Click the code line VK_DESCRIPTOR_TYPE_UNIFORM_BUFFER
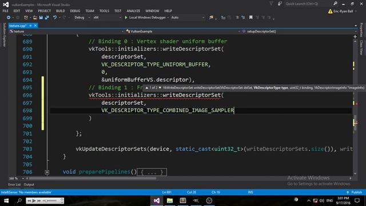The image size is (366, 206). (x=156, y=65)
